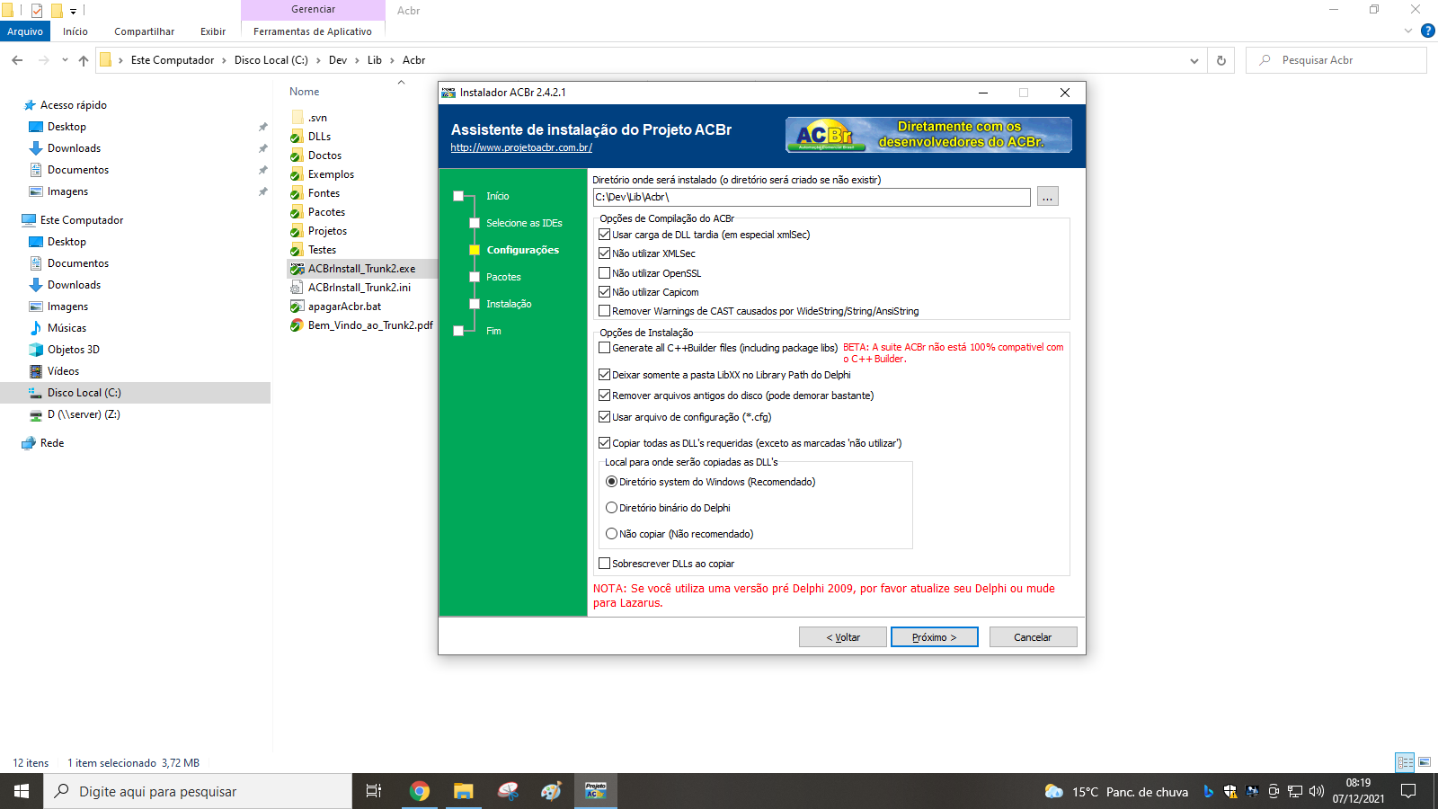Open the DLLs folder icon
Viewport: 1438px width, 809px height.
tap(297, 137)
